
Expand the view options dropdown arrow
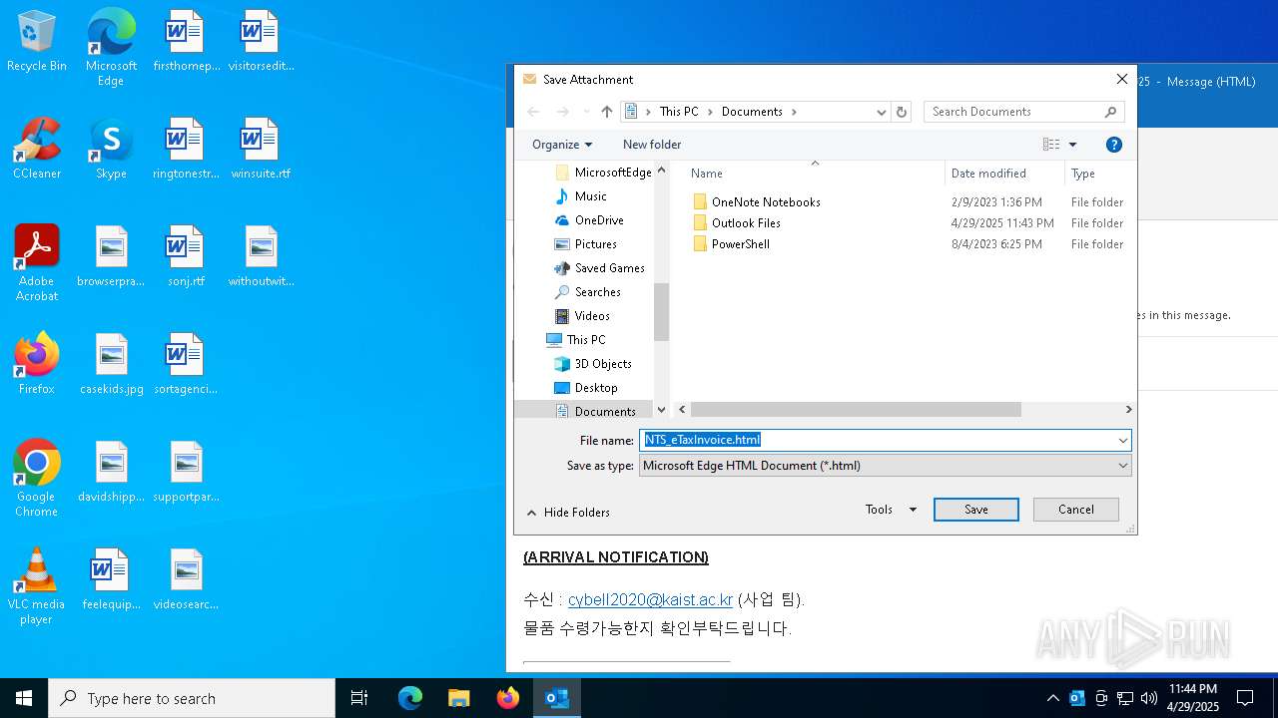[1073, 145]
